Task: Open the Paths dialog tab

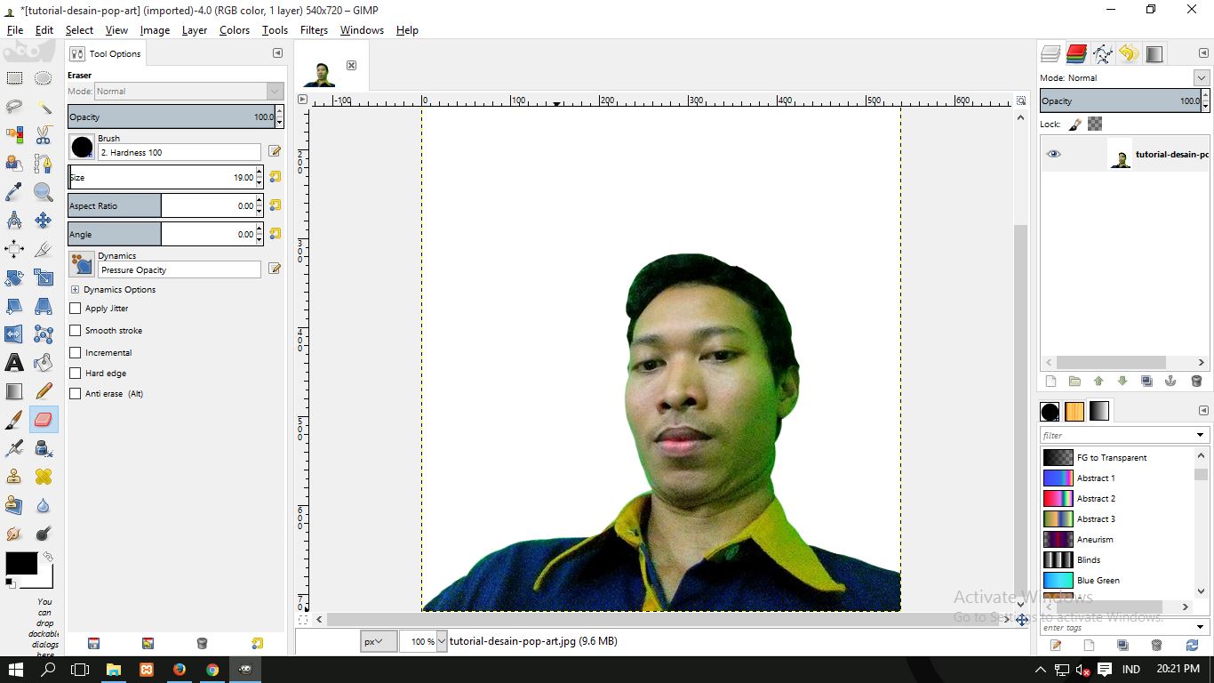Action: pyautogui.click(x=1102, y=53)
